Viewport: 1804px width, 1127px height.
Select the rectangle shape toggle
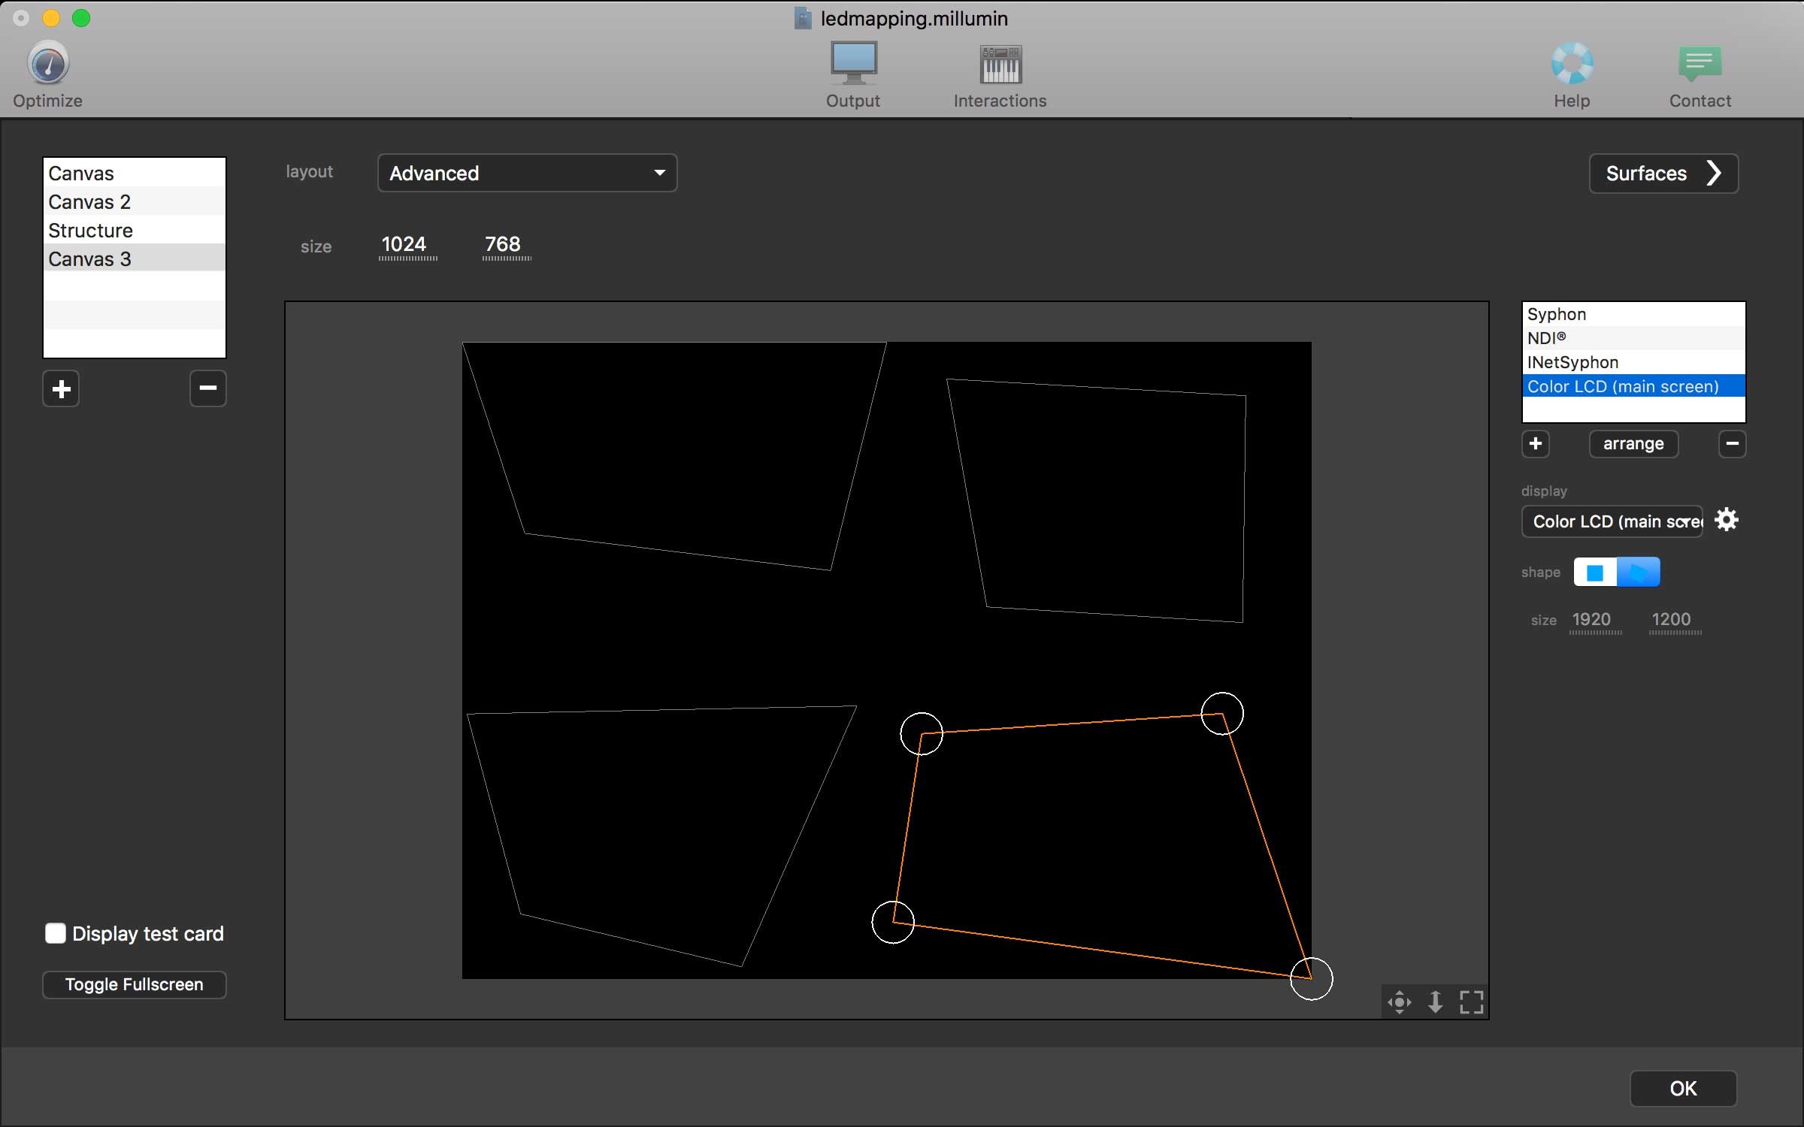(1594, 571)
